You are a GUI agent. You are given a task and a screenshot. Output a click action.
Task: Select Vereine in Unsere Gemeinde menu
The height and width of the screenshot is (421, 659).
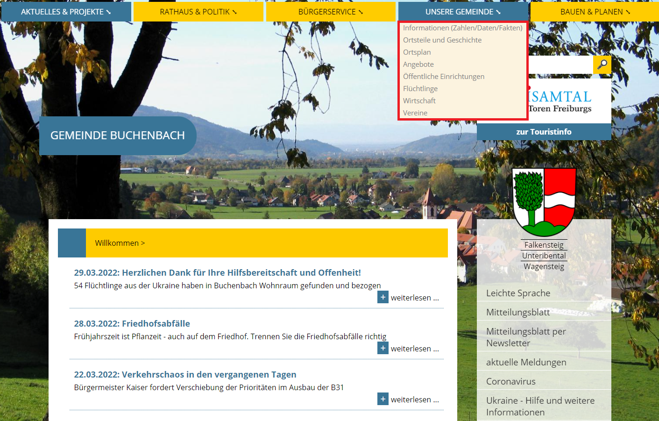pos(415,113)
